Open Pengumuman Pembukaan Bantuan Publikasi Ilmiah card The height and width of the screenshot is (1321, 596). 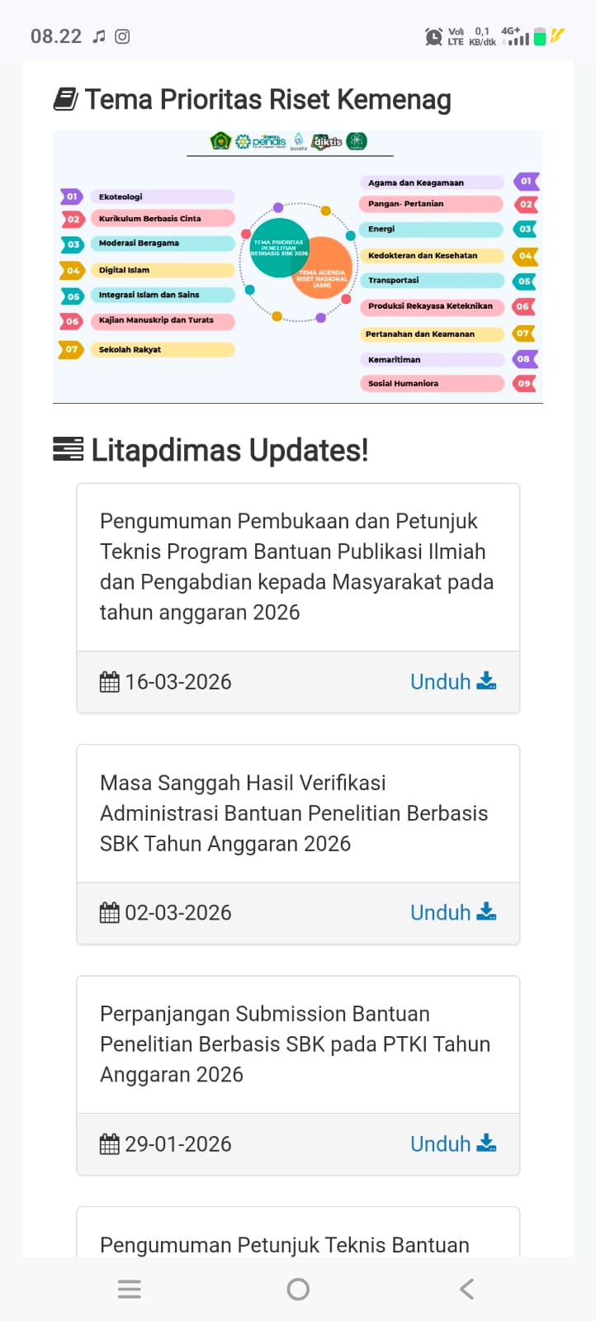[297, 567]
